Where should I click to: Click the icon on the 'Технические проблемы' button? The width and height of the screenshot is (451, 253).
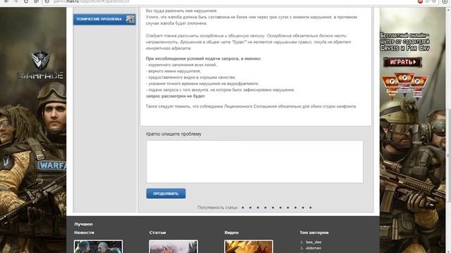click(x=130, y=19)
